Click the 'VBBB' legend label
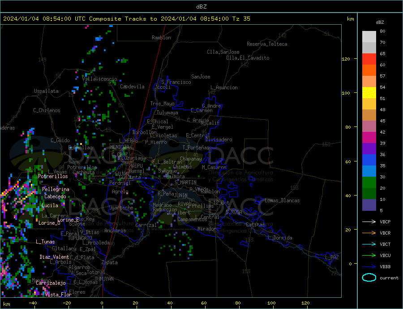403x309 pixels. (x=385, y=267)
